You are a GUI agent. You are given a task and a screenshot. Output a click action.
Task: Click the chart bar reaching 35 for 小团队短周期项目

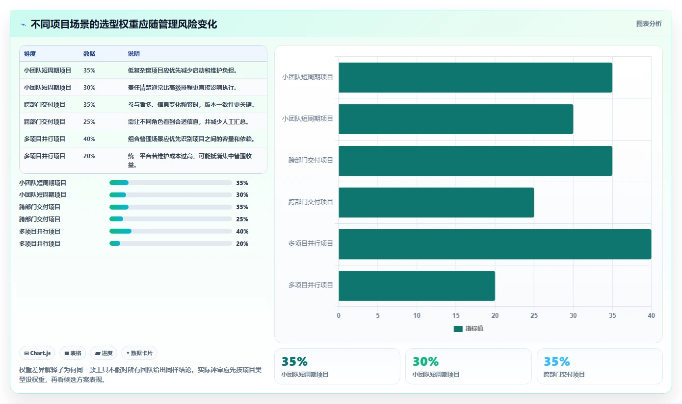click(475, 77)
